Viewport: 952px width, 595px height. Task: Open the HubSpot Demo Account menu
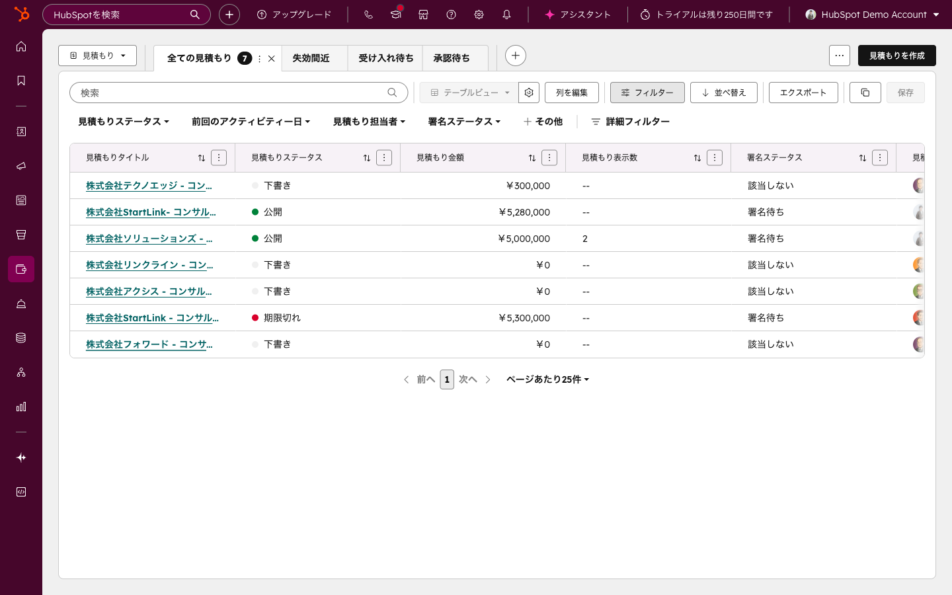point(871,15)
